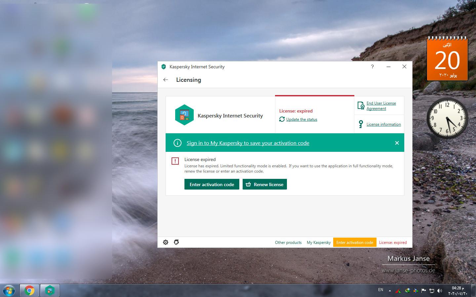The image size is (476, 297).
Task: Click the Kaspersky Internet Security product name text
Action: coord(230,115)
